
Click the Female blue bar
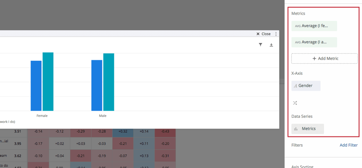[x=36, y=86]
